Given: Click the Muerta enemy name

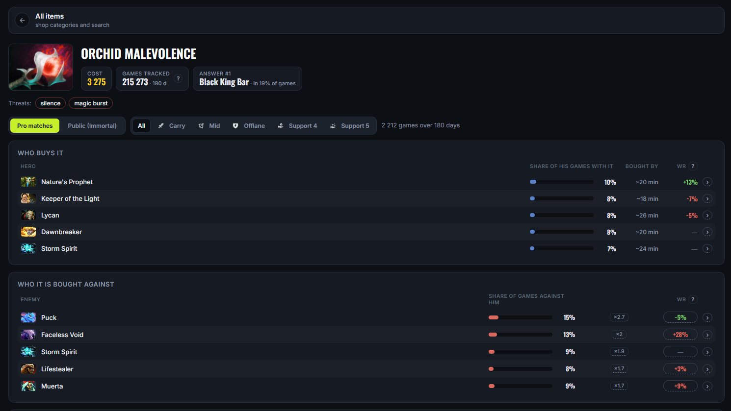Looking at the screenshot, I should [x=52, y=386].
